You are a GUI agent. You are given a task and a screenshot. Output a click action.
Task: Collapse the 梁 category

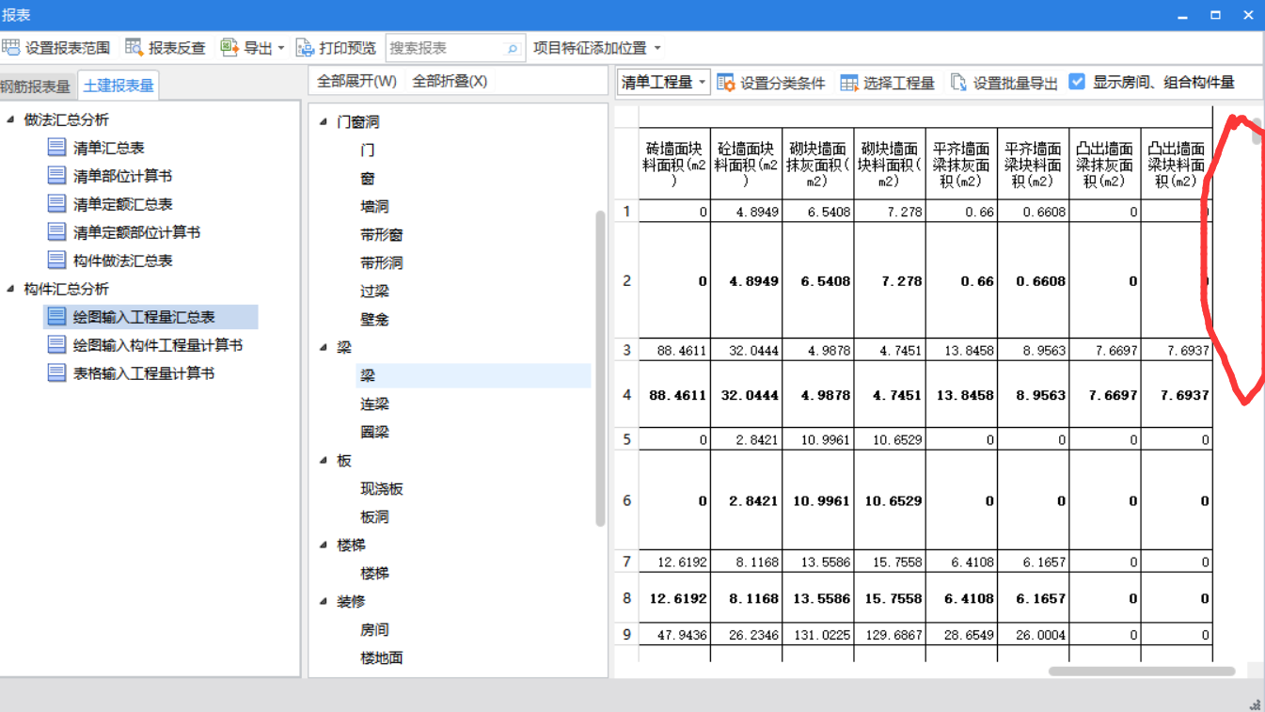(x=324, y=347)
